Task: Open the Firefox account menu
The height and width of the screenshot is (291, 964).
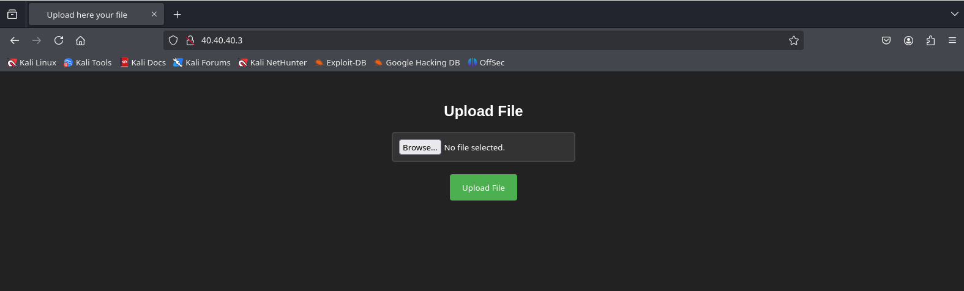Action: click(908, 40)
